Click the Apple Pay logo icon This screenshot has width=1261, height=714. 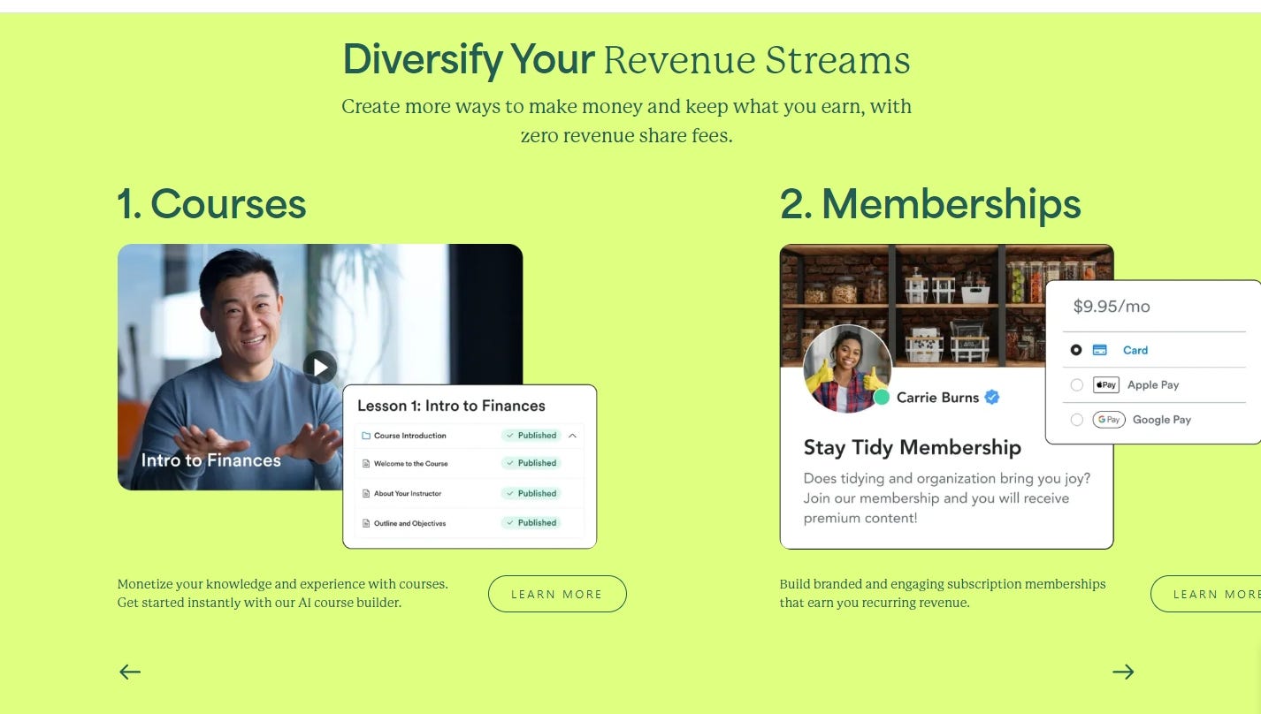click(x=1106, y=384)
